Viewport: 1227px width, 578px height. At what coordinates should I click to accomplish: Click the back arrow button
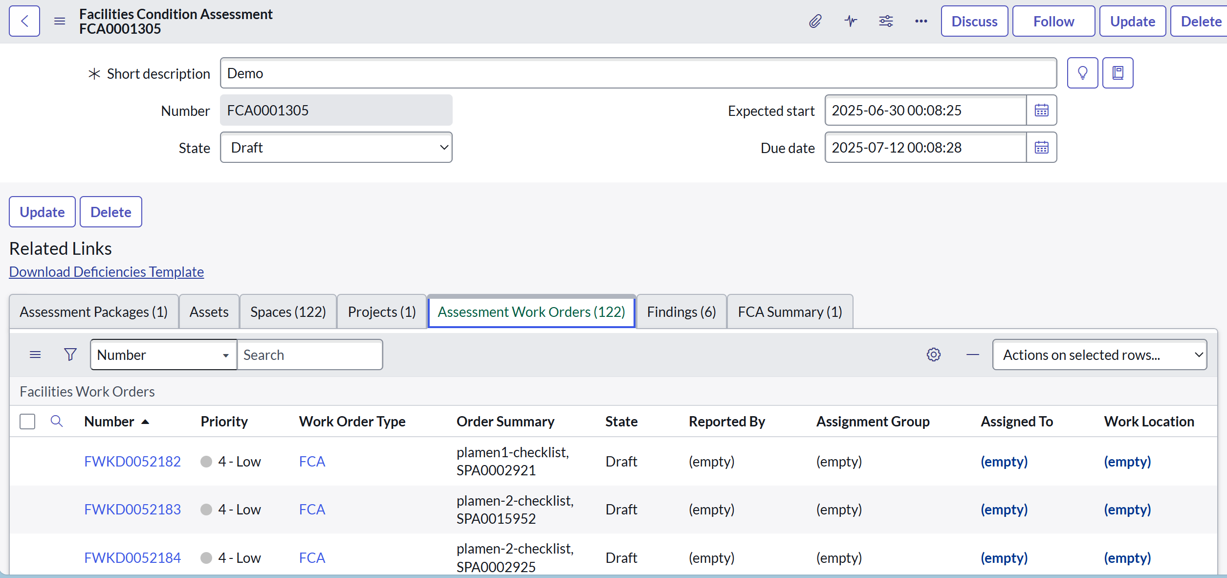coord(24,21)
